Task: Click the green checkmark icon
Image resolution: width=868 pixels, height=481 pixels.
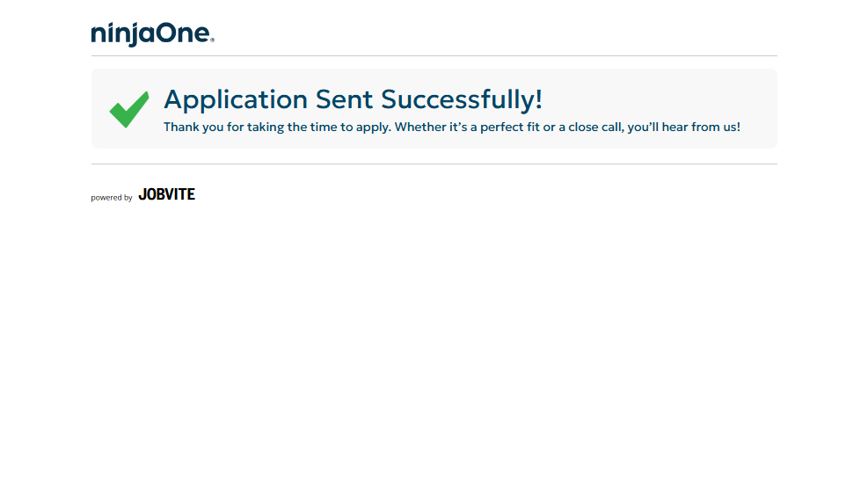Action: pyautogui.click(x=128, y=109)
